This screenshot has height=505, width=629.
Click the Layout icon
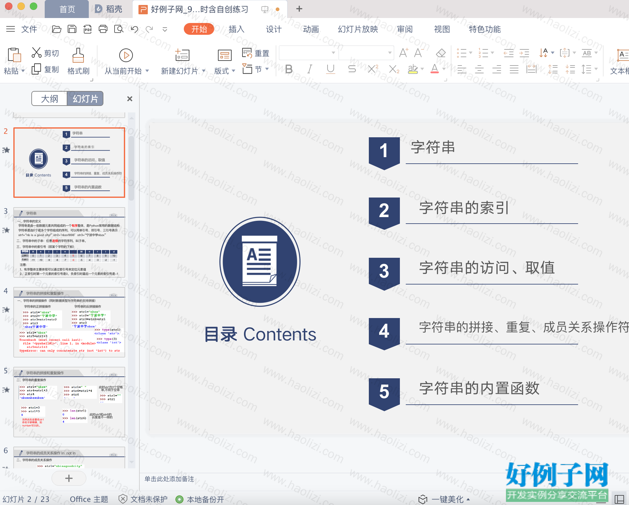(x=224, y=55)
